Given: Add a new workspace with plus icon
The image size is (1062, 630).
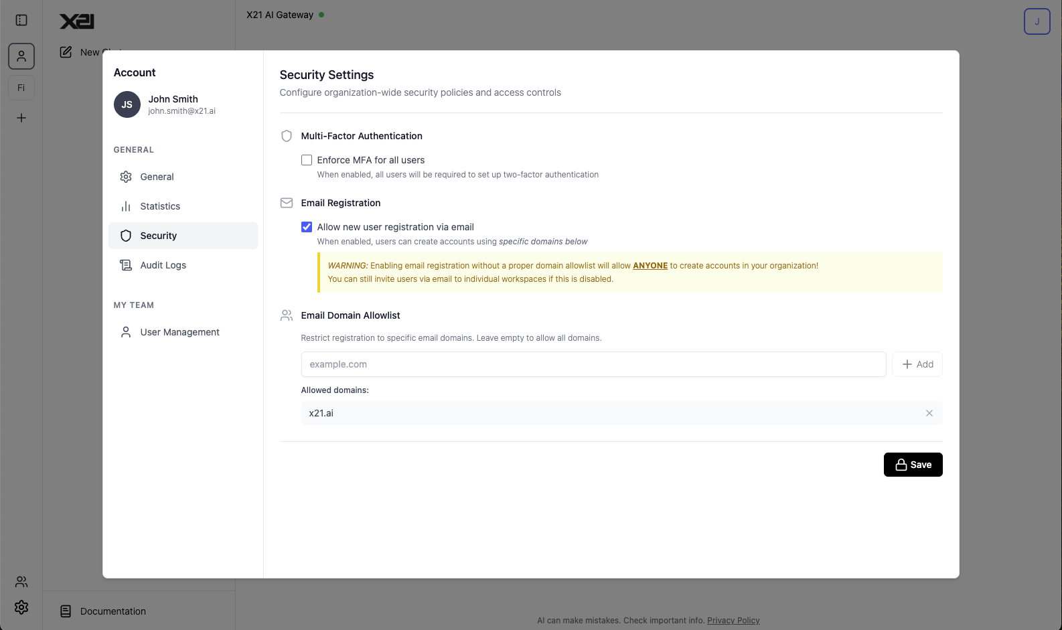Looking at the screenshot, I should pos(21,118).
